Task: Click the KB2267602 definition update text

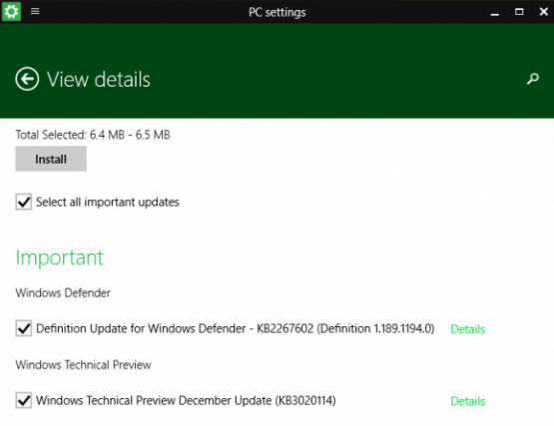Action: [x=236, y=328]
